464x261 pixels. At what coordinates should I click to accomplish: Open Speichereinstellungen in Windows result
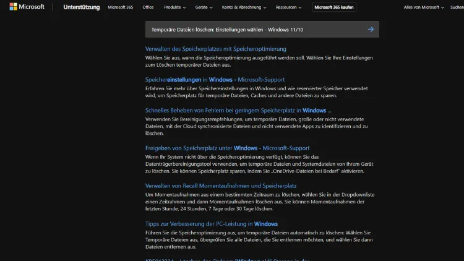[215, 80]
